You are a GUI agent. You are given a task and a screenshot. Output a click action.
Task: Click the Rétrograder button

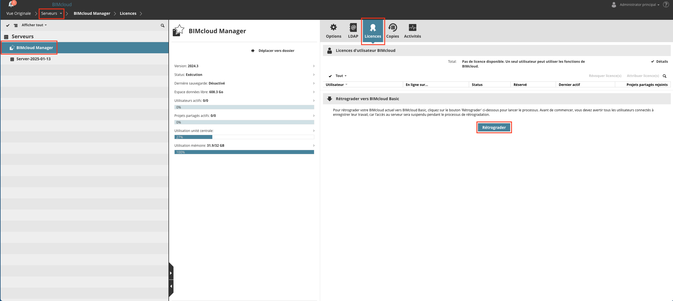[x=494, y=127]
